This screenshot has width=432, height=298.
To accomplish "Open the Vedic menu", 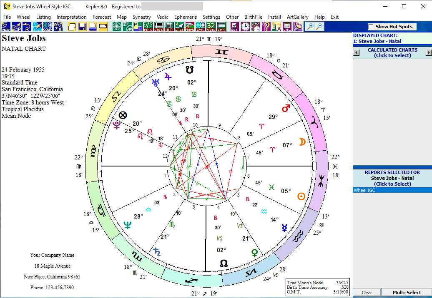I will 162,17.
